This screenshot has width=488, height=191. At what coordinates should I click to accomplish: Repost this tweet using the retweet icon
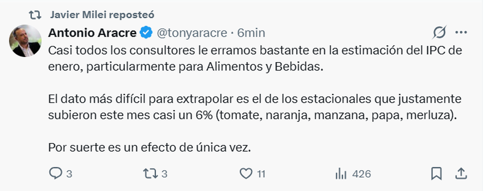[150, 174]
